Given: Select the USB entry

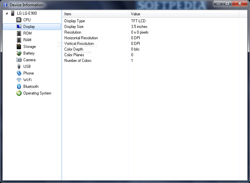Looking at the screenshot, I should pyautogui.click(x=27, y=67).
